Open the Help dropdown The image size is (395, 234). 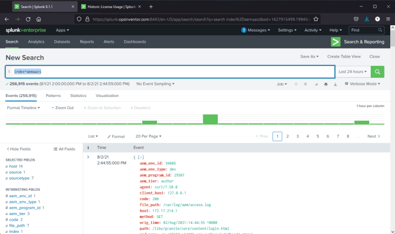335,30
